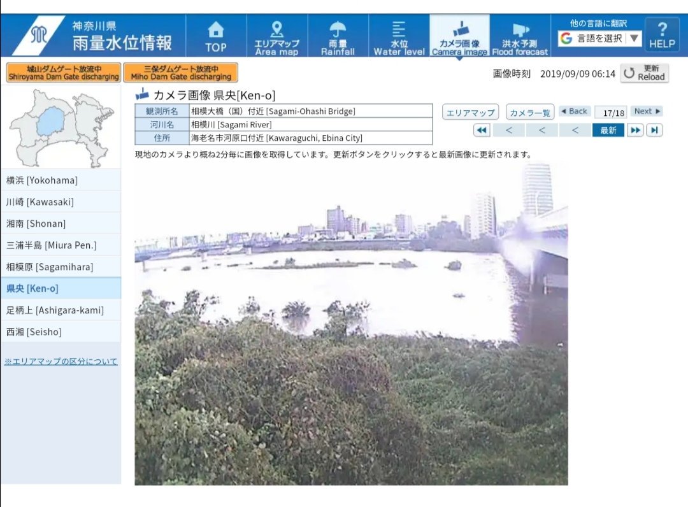Image resolution: width=688 pixels, height=507 pixels.
Task: Select the Ashigara-kami area
Action: click(61, 310)
